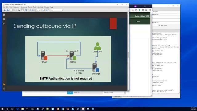Open File Explorer from the taskbar
197x111 pixels.
pos(22,109)
